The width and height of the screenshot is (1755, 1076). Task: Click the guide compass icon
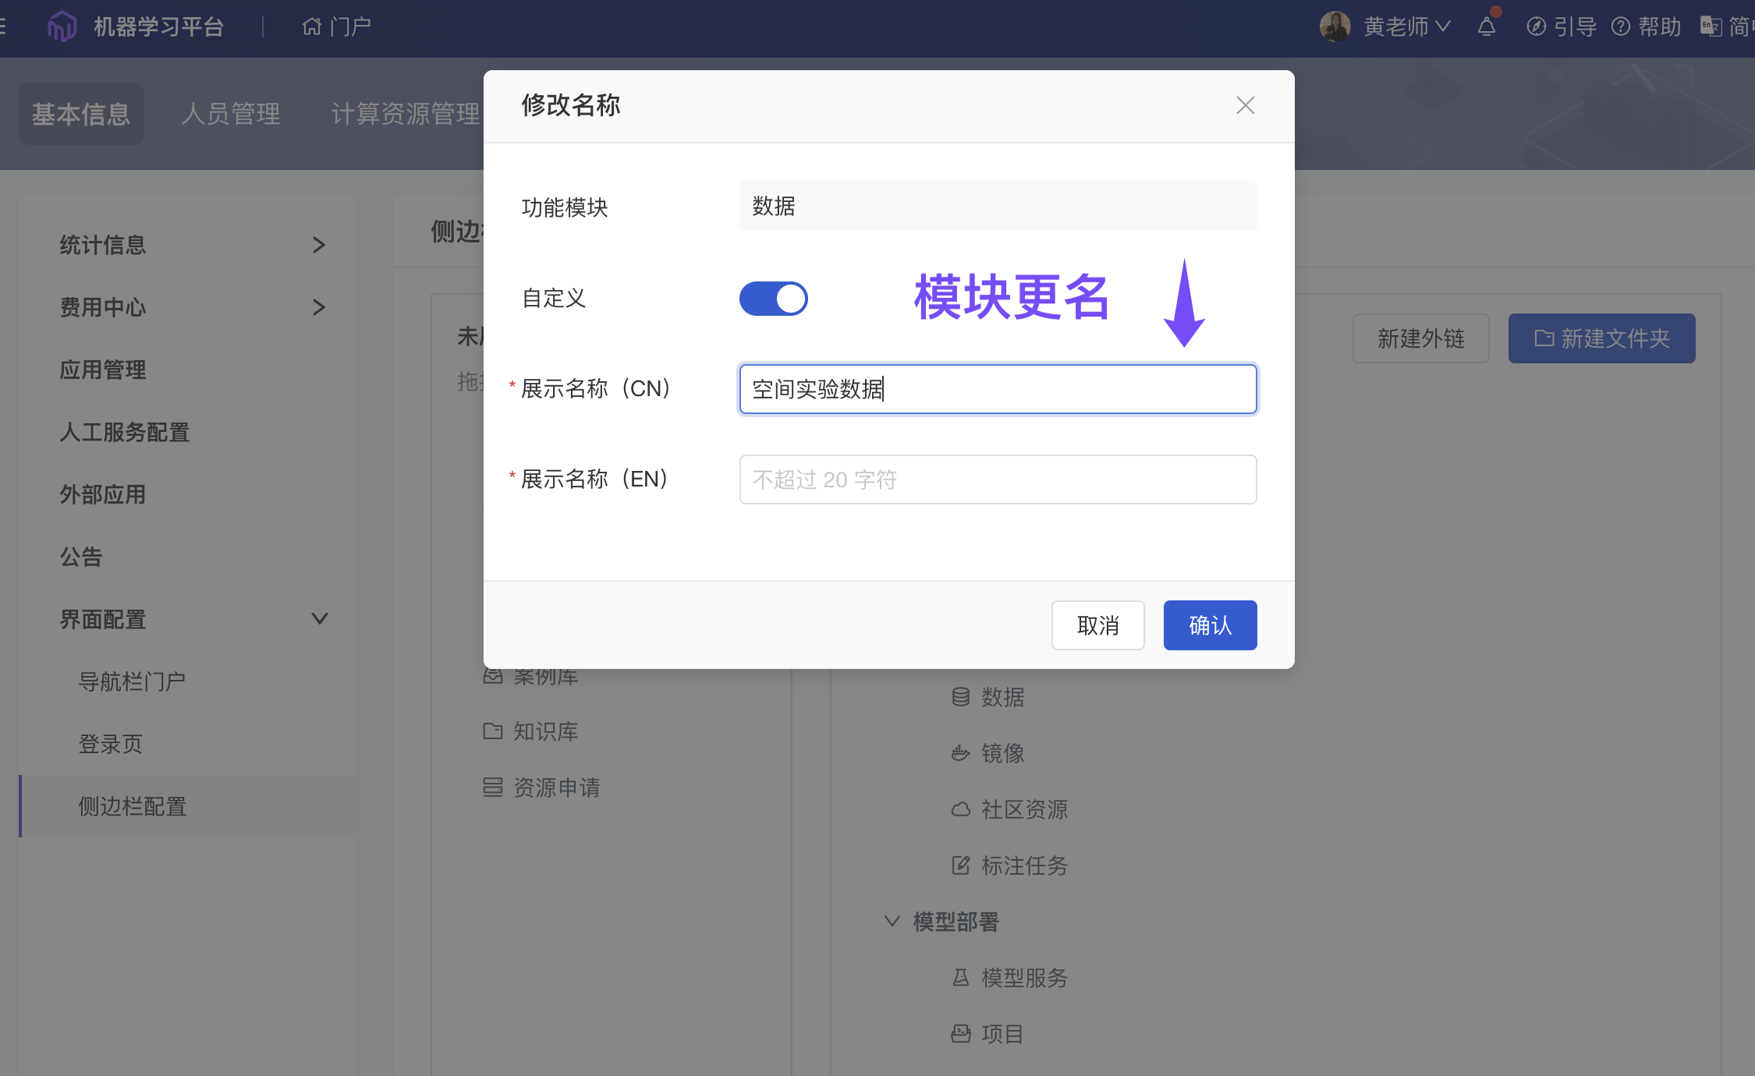(x=1536, y=27)
